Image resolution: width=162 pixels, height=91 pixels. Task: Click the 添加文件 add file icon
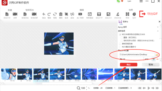[x=7, y=14]
